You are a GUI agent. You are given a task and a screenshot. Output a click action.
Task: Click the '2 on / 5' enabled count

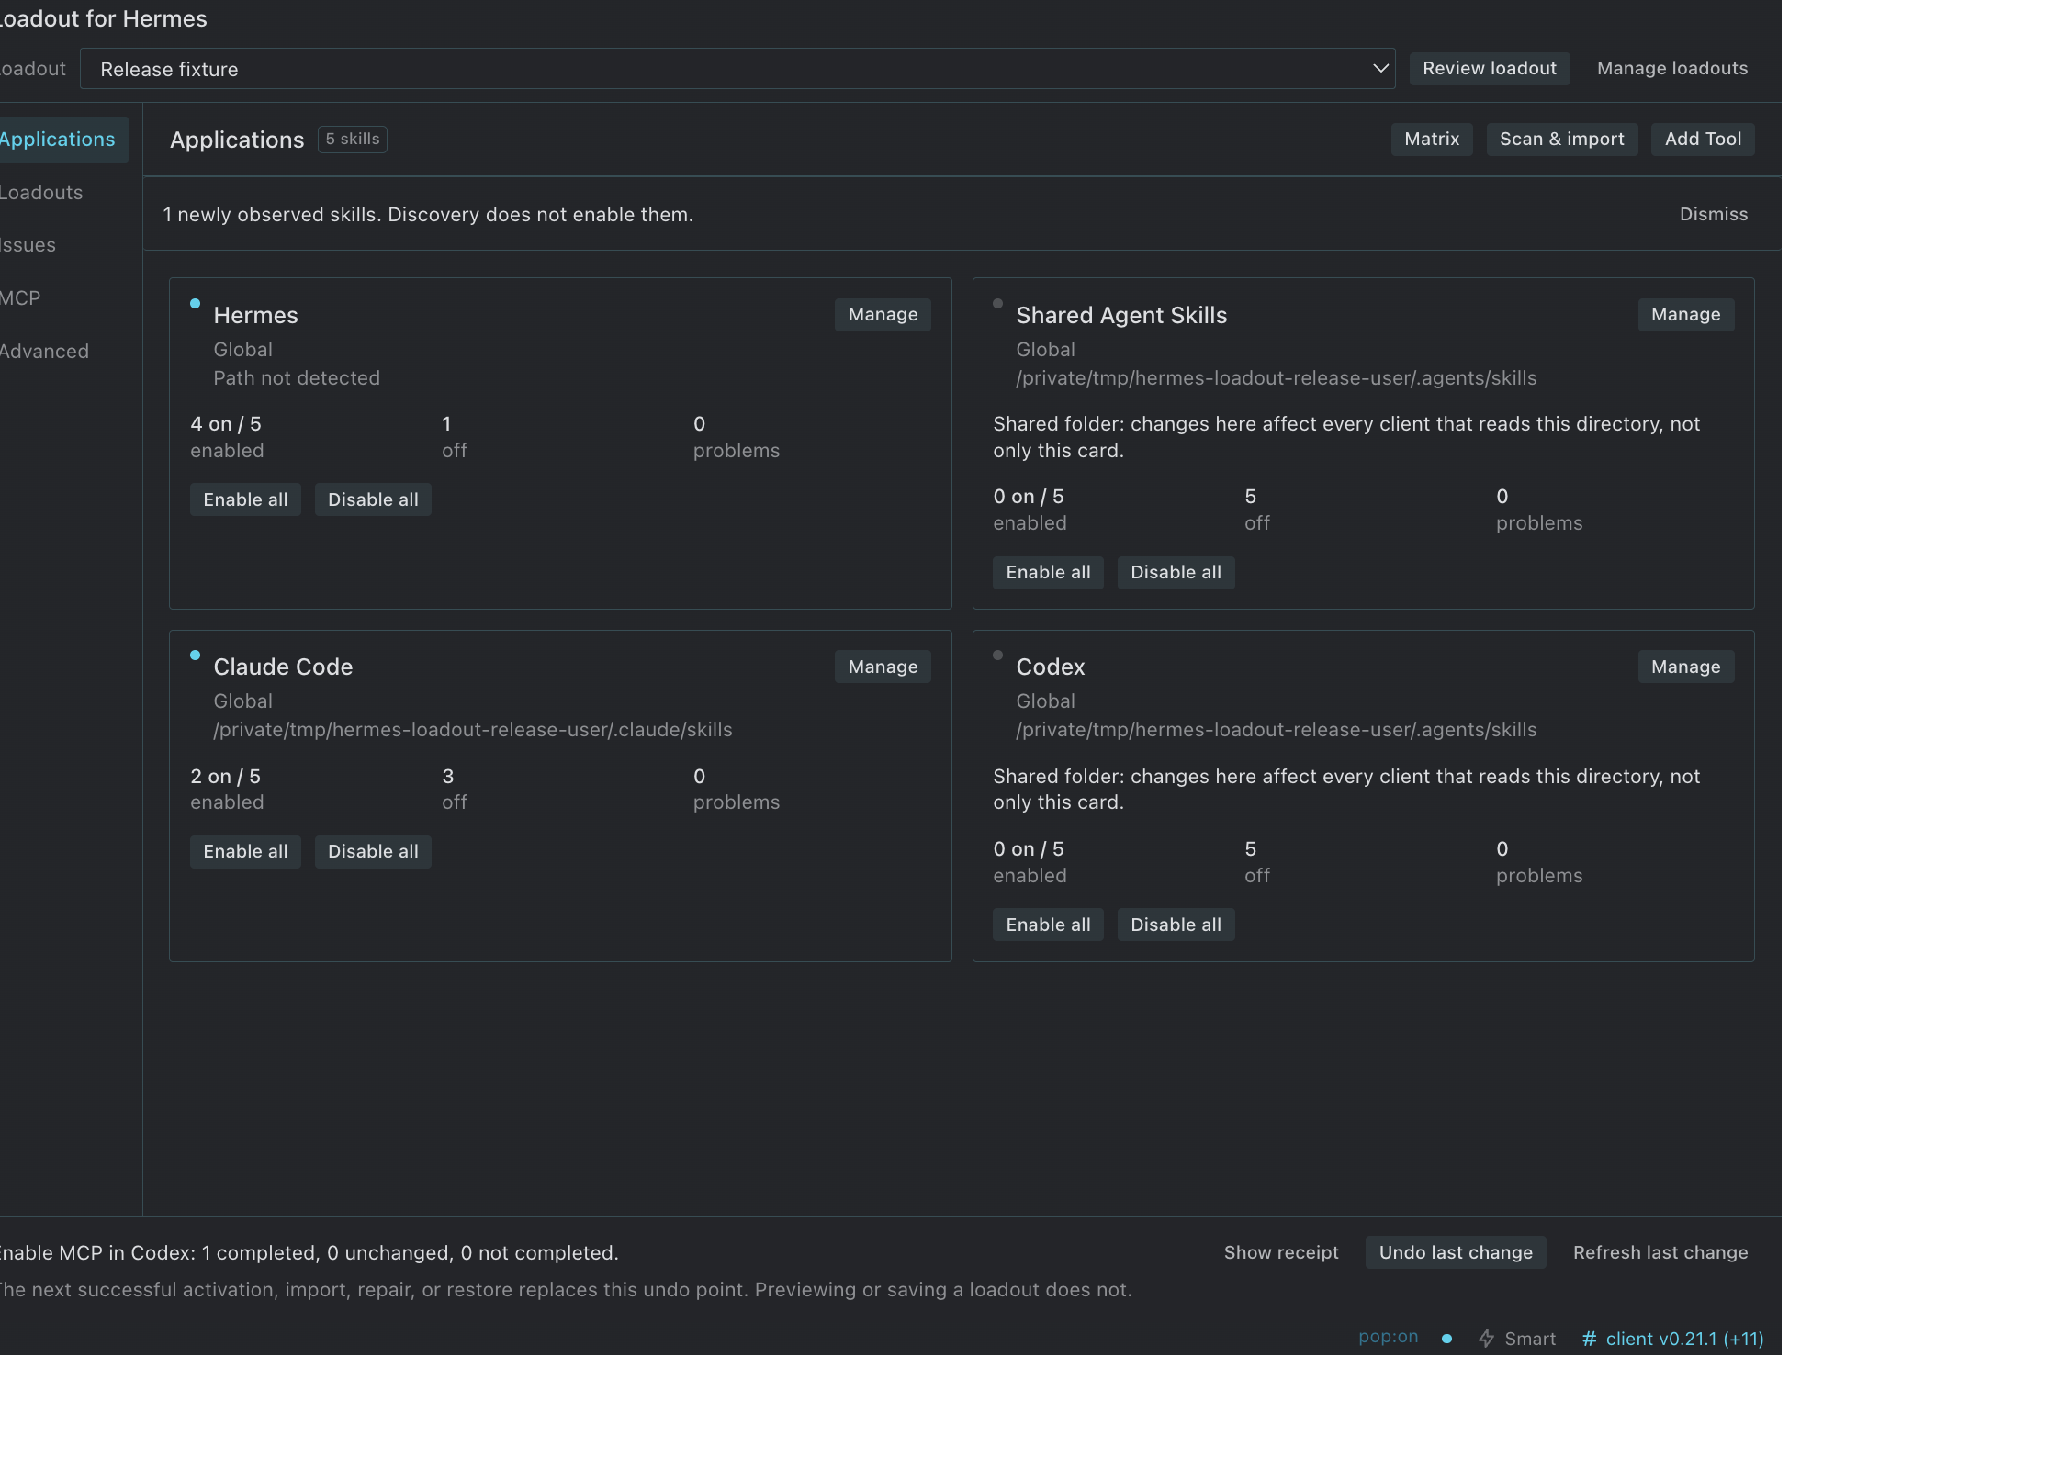[x=226, y=777]
